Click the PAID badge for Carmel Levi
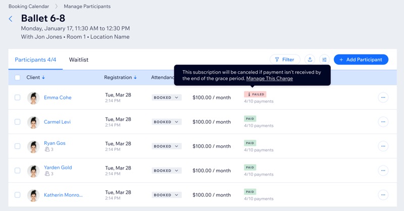Screen dimensions: 404x211 point(250,119)
